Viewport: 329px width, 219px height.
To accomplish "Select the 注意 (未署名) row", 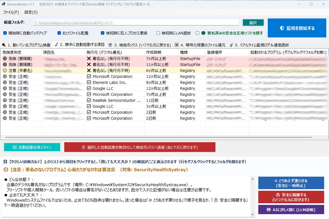I will click(x=165, y=70).
